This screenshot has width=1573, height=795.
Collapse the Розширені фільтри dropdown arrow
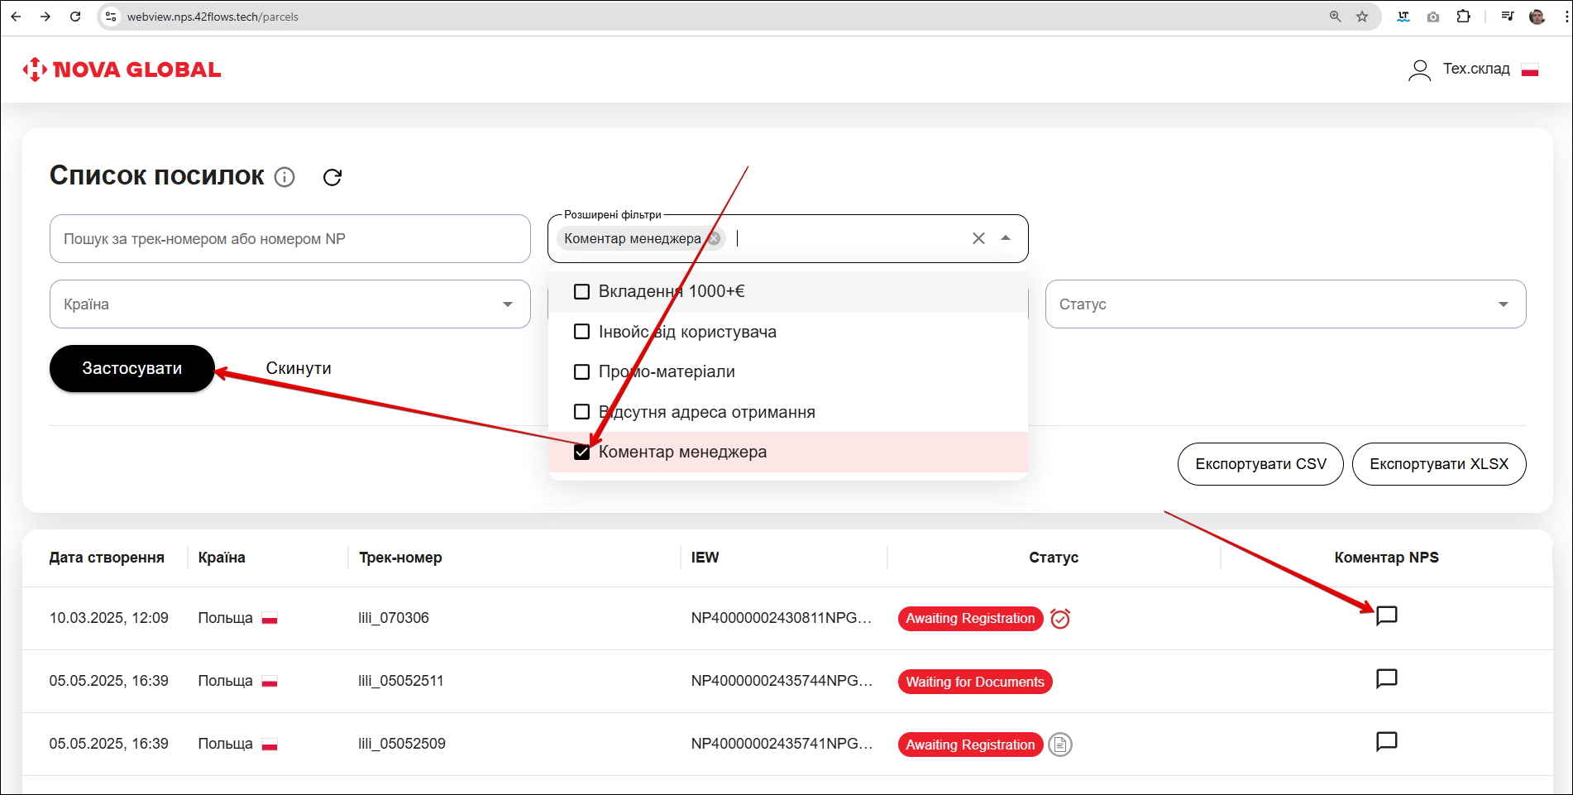pyautogui.click(x=1006, y=238)
